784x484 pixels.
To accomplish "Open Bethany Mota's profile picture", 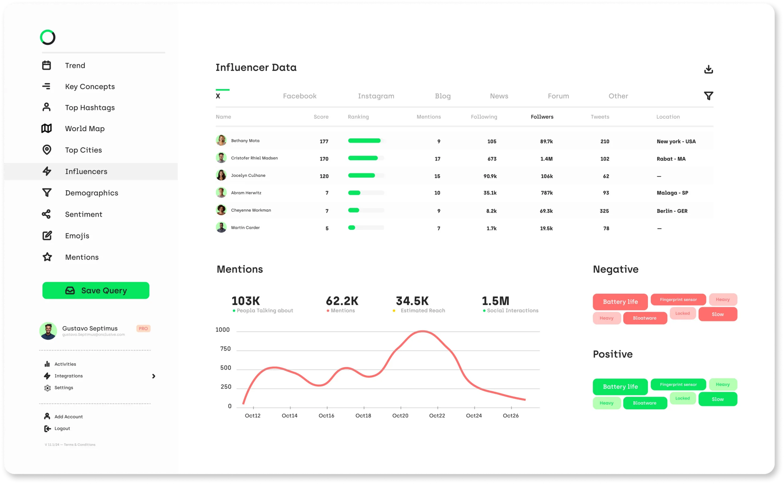I will point(221,140).
